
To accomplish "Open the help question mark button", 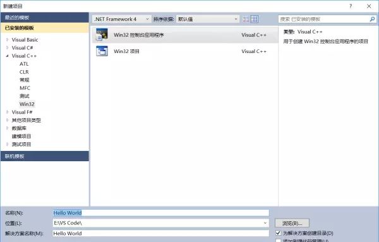I will point(351,6).
